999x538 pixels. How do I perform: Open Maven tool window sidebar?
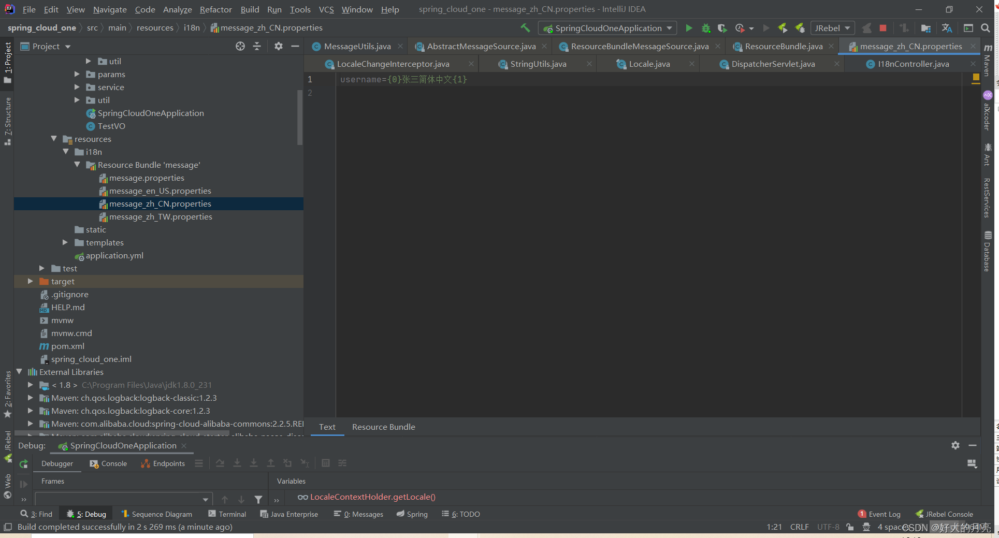(x=988, y=60)
